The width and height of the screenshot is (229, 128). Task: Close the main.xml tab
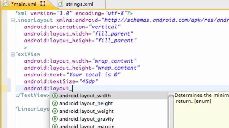pyautogui.click(x=43, y=4)
